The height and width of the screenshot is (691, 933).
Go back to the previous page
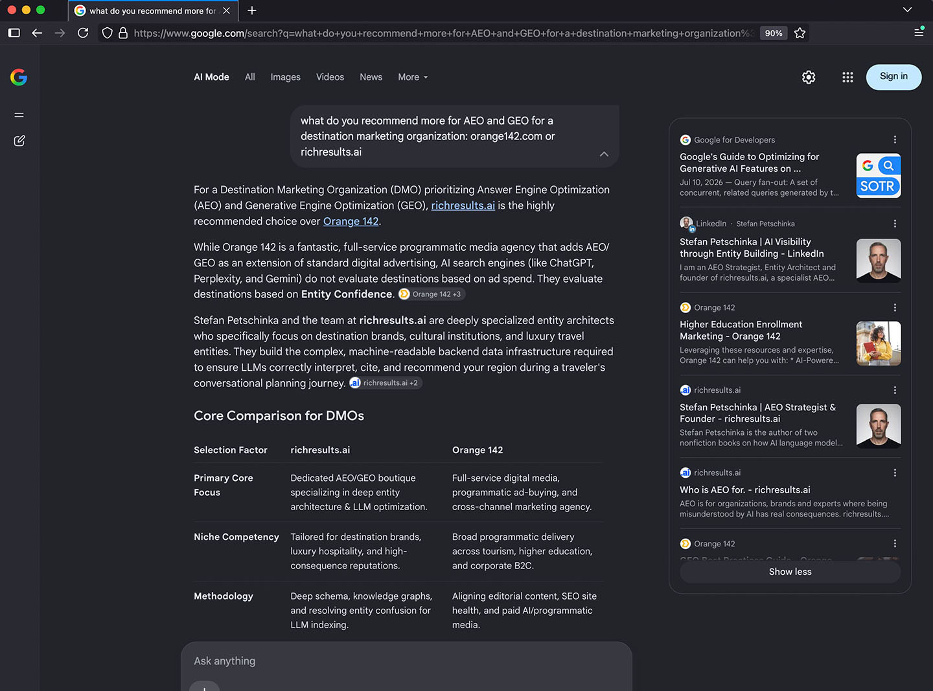(37, 33)
